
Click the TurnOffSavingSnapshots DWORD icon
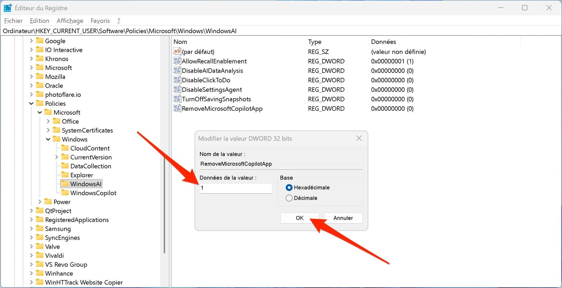click(x=177, y=99)
